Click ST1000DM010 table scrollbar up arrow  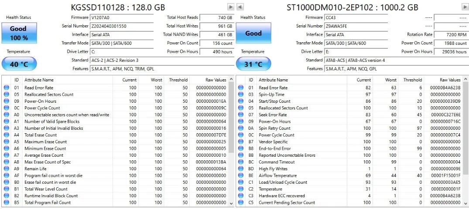[x=466, y=79]
